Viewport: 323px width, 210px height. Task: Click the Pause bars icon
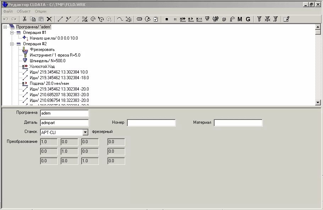(x=175, y=19)
